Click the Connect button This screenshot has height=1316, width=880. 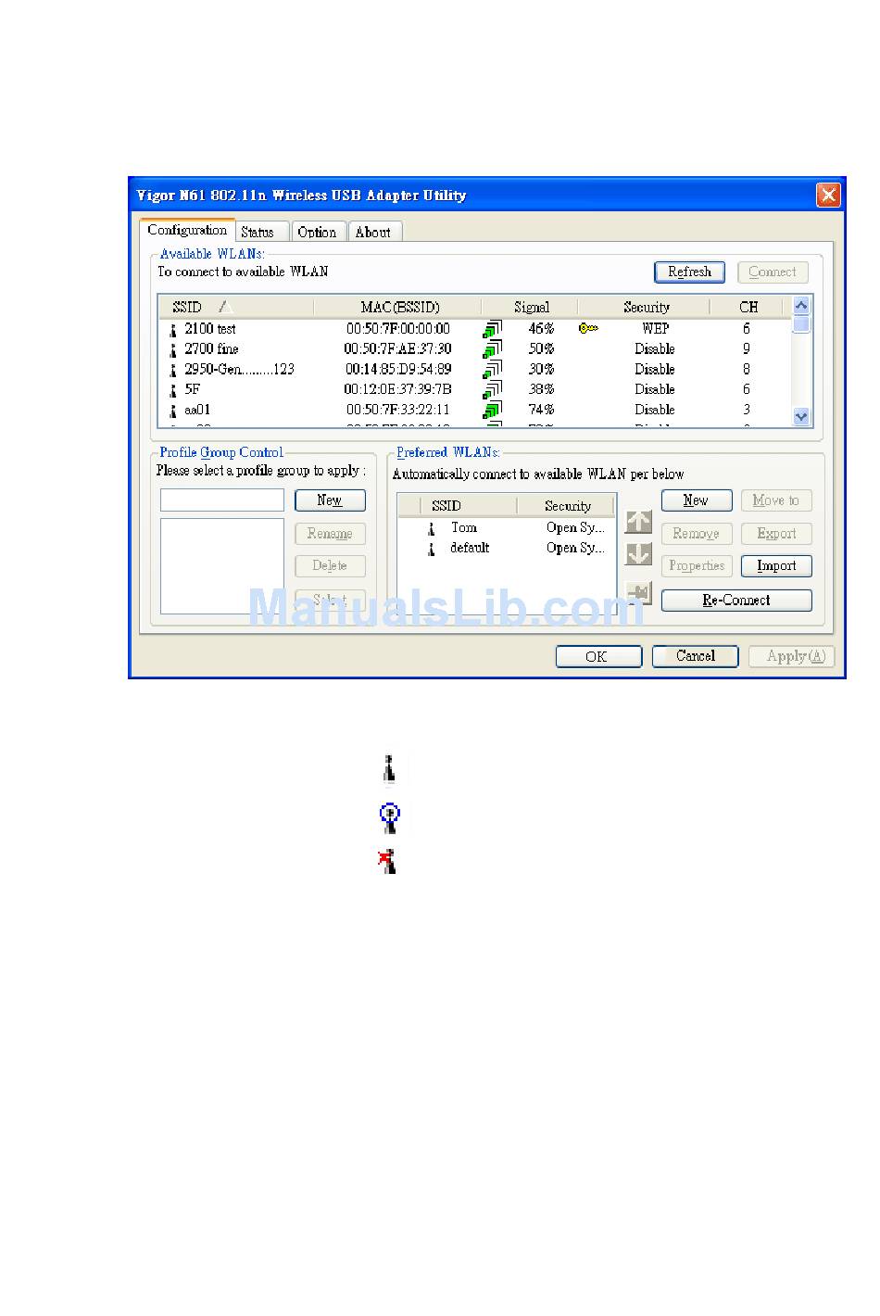pos(773,272)
